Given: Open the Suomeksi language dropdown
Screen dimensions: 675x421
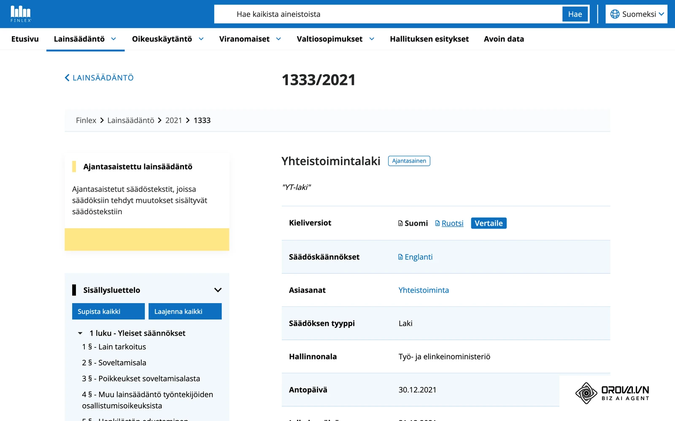Looking at the screenshot, I should pos(637,14).
